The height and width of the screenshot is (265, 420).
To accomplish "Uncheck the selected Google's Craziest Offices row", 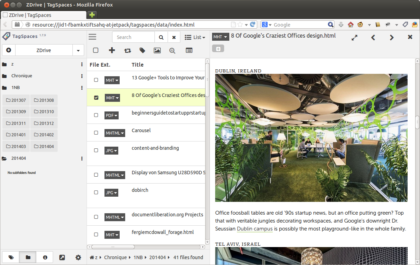I will point(96,98).
